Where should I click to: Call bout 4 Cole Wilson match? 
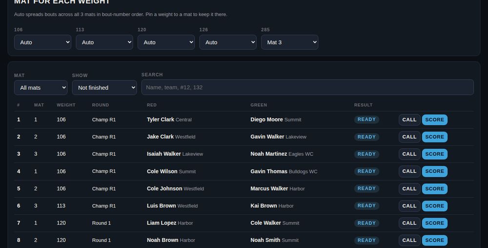pyautogui.click(x=409, y=171)
